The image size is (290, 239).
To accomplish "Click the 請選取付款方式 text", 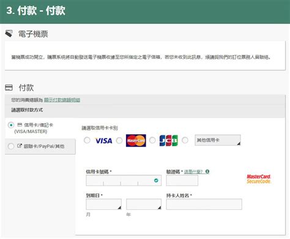I will (x=27, y=110).
